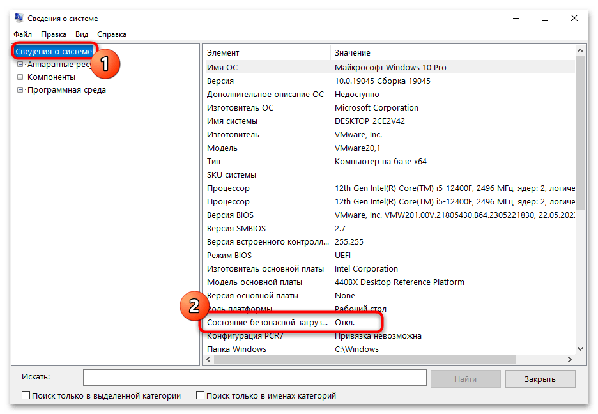Viewport: 598px width, 414px height.
Task: Open the Правка menu
Action: pyautogui.click(x=53, y=34)
